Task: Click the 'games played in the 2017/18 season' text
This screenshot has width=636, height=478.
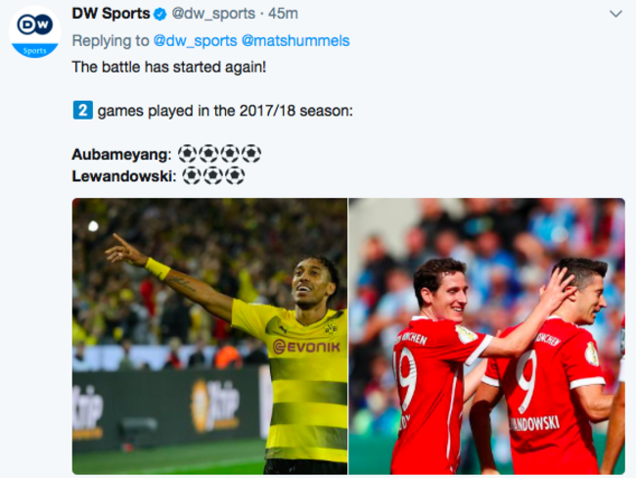Action: (225, 111)
